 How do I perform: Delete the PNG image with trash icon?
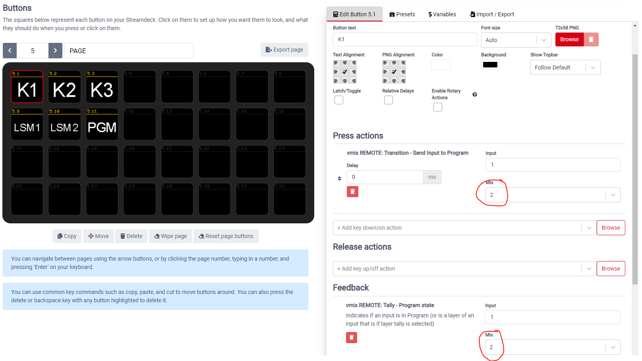[x=591, y=39]
